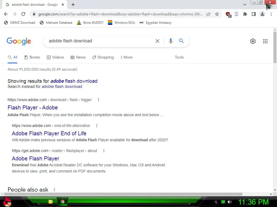Click the vertical scrollbar thumb
This screenshot has width=277, height=207.
pyautogui.click(x=275, y=47)
